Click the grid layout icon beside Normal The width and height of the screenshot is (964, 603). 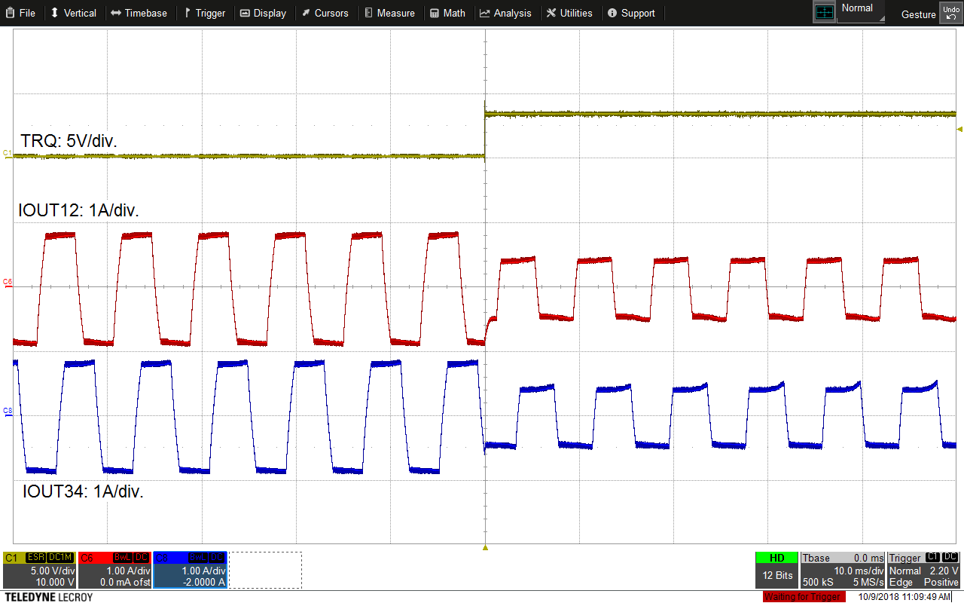(x=824, y=11)
